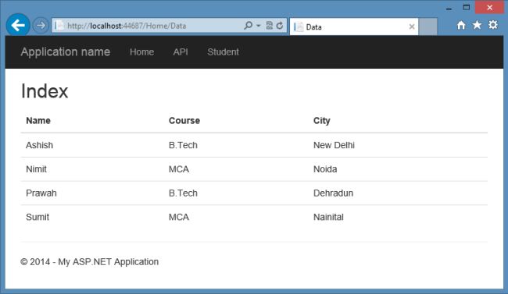Click MCA in the Sumit row

tap(179, 217)
